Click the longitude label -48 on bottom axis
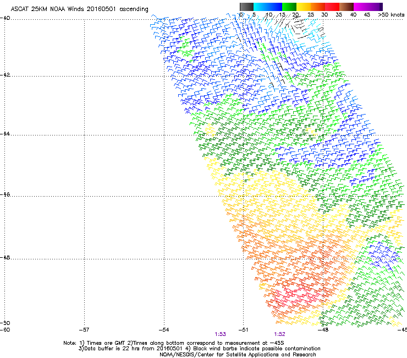 pos(323,330)
